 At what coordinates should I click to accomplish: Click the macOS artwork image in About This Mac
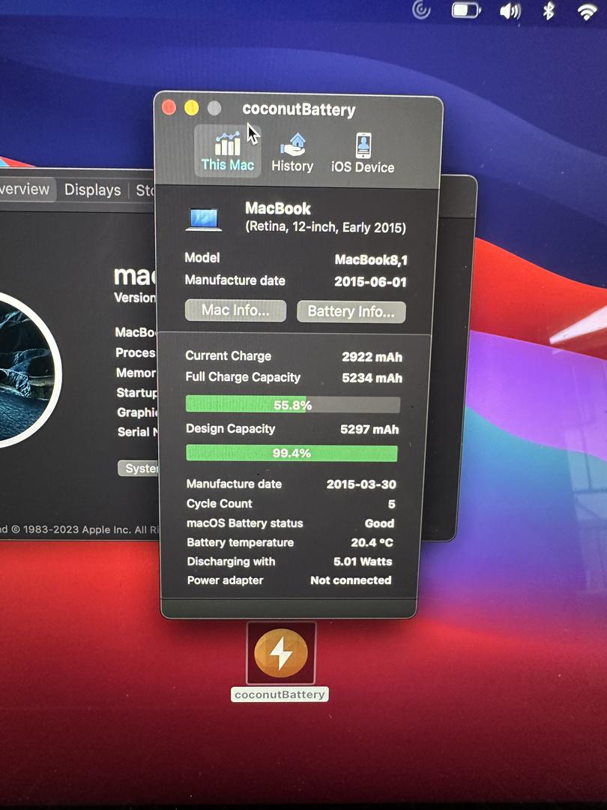25,369
